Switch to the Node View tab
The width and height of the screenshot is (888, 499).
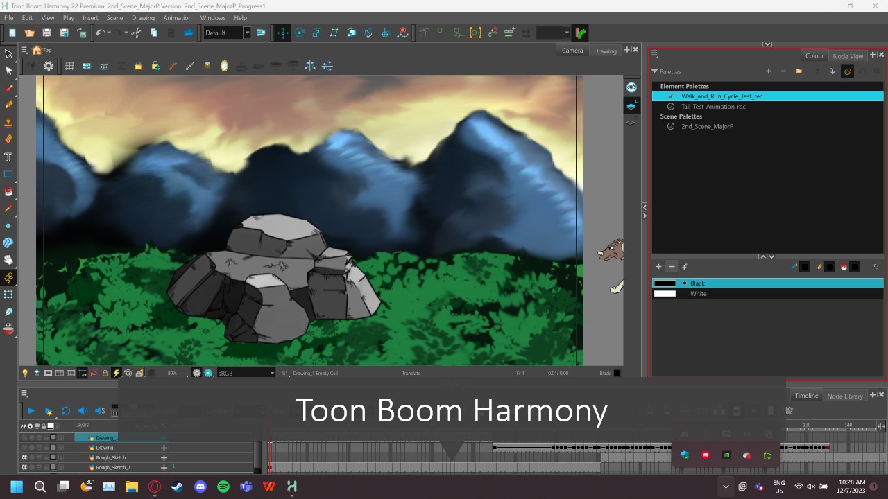[848, 56]
